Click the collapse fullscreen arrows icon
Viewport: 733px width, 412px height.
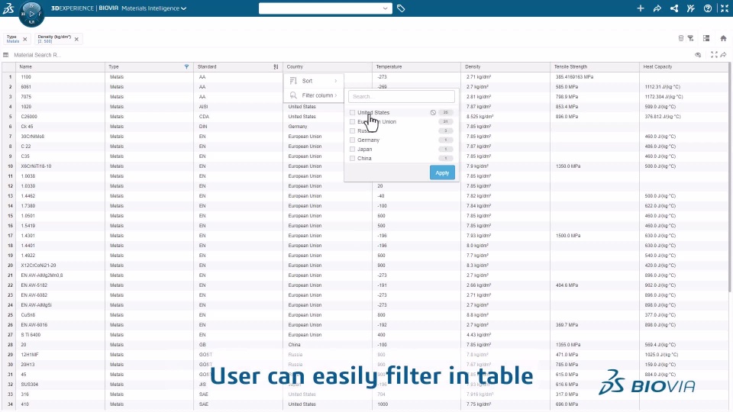point(725,8)
